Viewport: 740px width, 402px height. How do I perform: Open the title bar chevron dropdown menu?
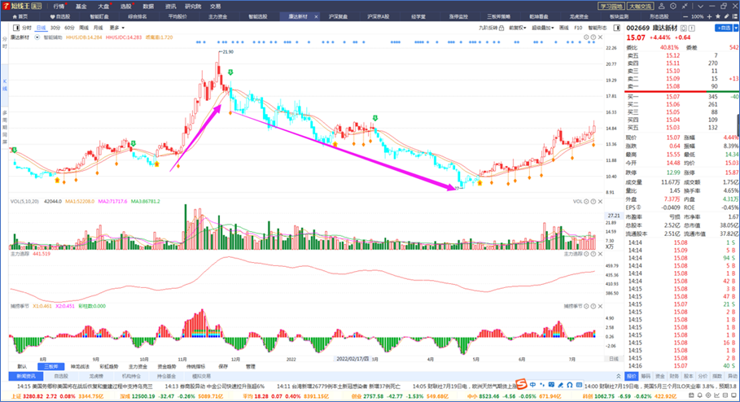pos(700,7)
